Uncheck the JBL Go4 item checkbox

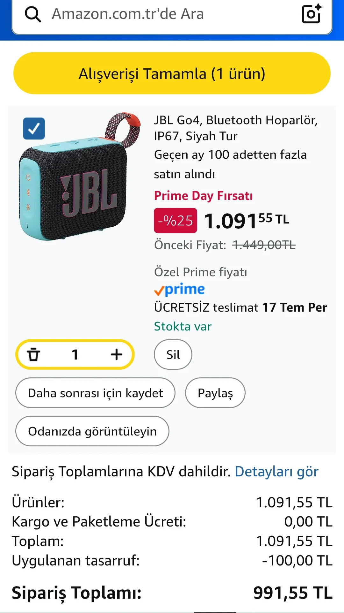(x=34, y=129)
